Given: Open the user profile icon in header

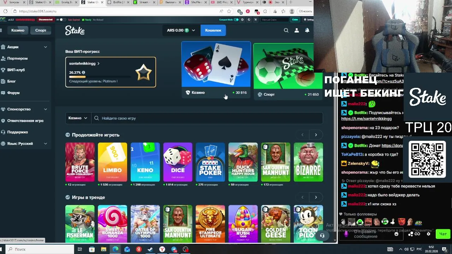Looking at the screenshot, I should tap(297, 30).
